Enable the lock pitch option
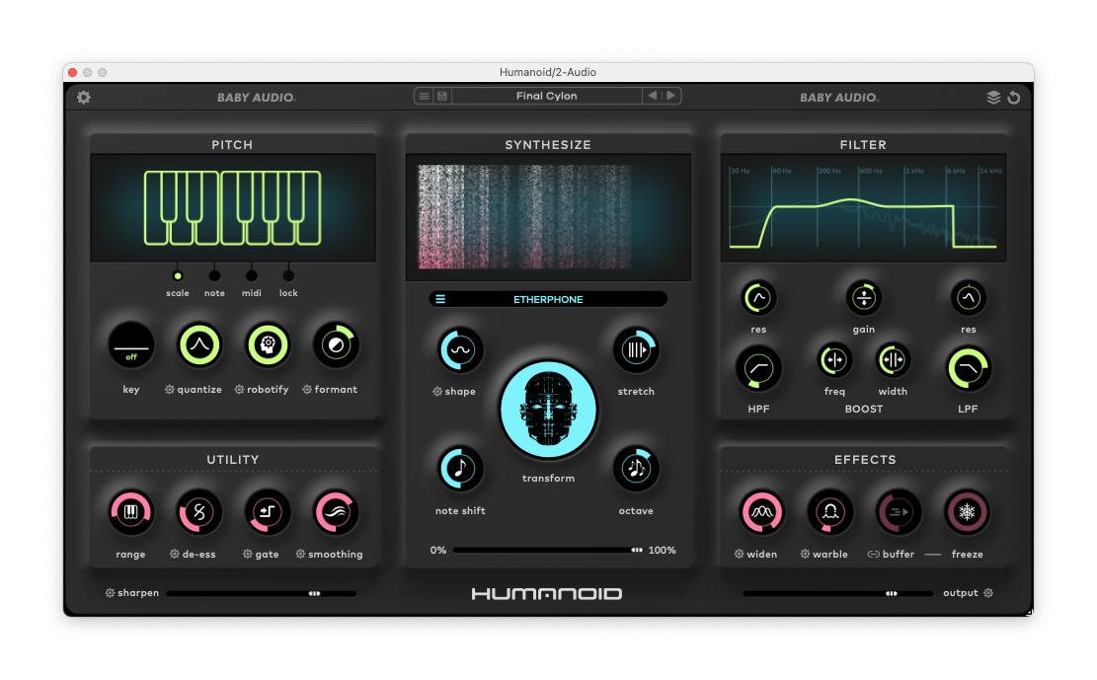The image size is (1097, 680). [288, 276]
